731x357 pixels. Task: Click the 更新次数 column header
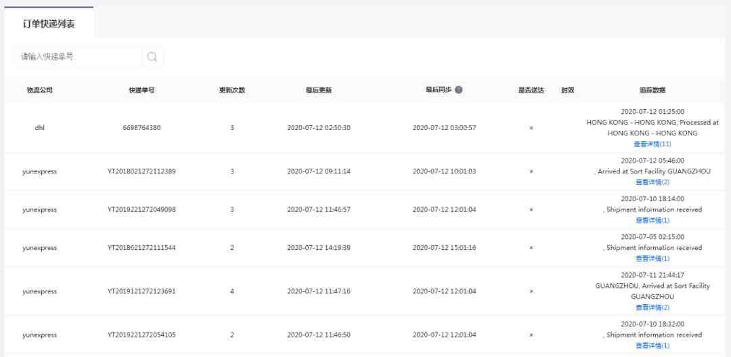(x=232, y=90)
